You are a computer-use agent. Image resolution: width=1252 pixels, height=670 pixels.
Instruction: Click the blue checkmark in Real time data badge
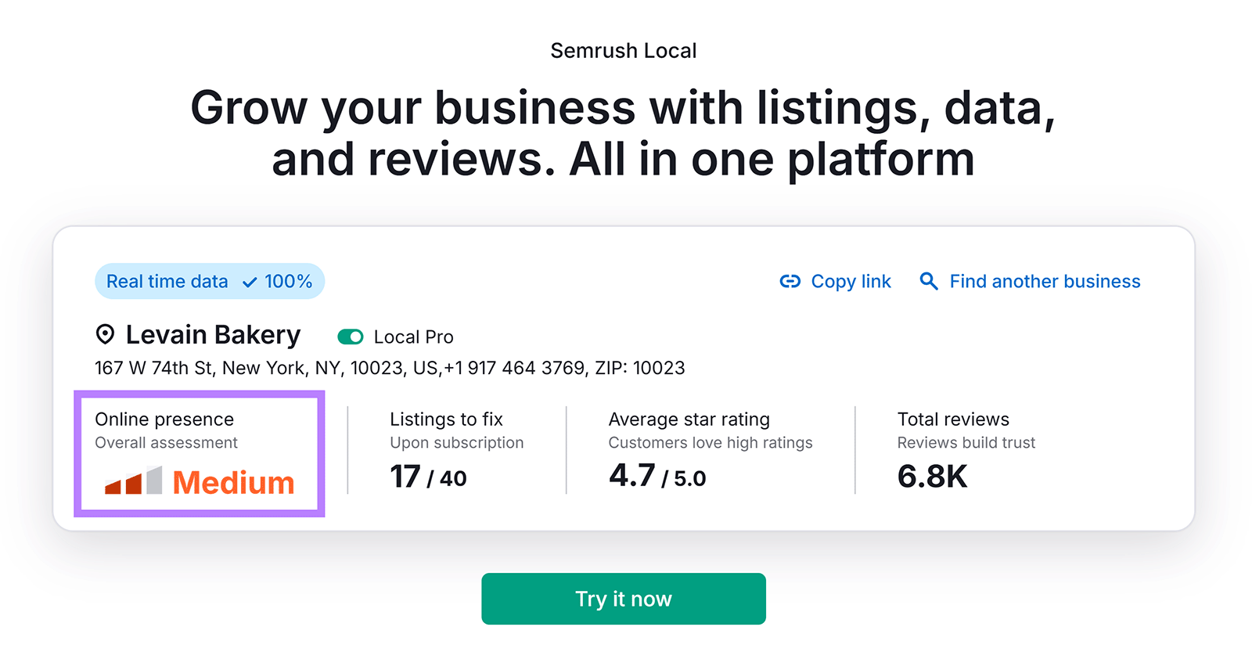pos(249,281)
